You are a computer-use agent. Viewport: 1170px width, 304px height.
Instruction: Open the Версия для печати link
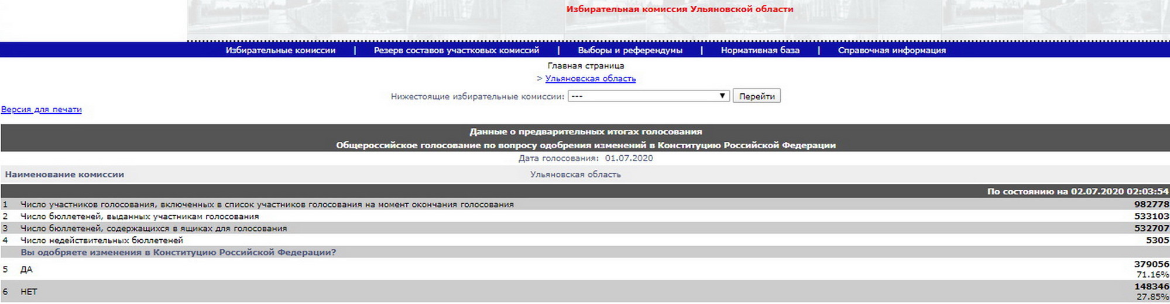(x=42, y=110)
